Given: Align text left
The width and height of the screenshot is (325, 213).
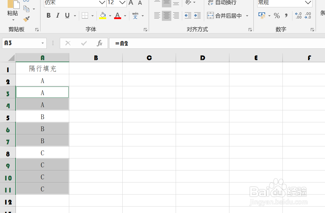Looking at the screenshot, I should pyautogui.click(x=157, y=16).
